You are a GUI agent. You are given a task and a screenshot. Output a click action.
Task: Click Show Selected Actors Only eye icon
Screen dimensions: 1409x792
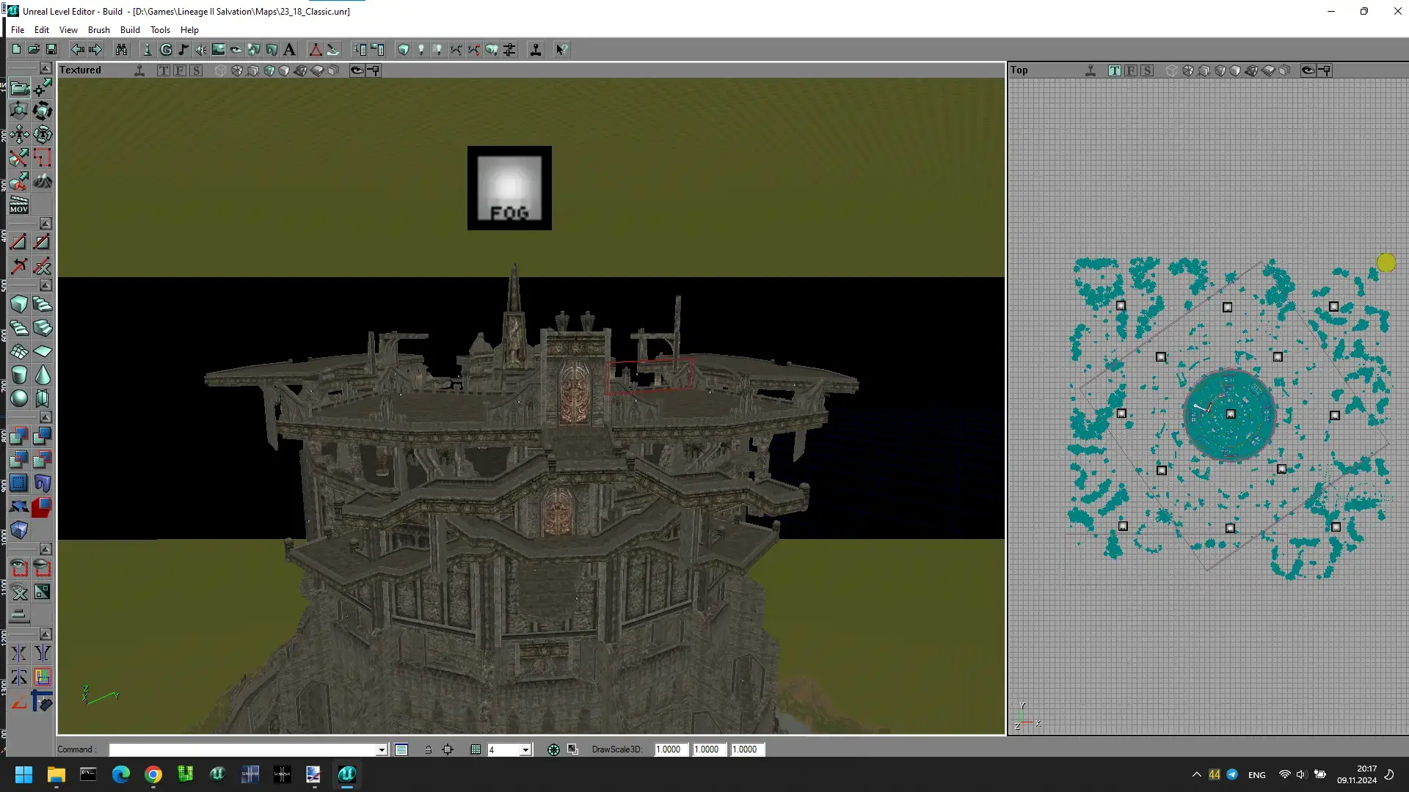coord(19,568)
